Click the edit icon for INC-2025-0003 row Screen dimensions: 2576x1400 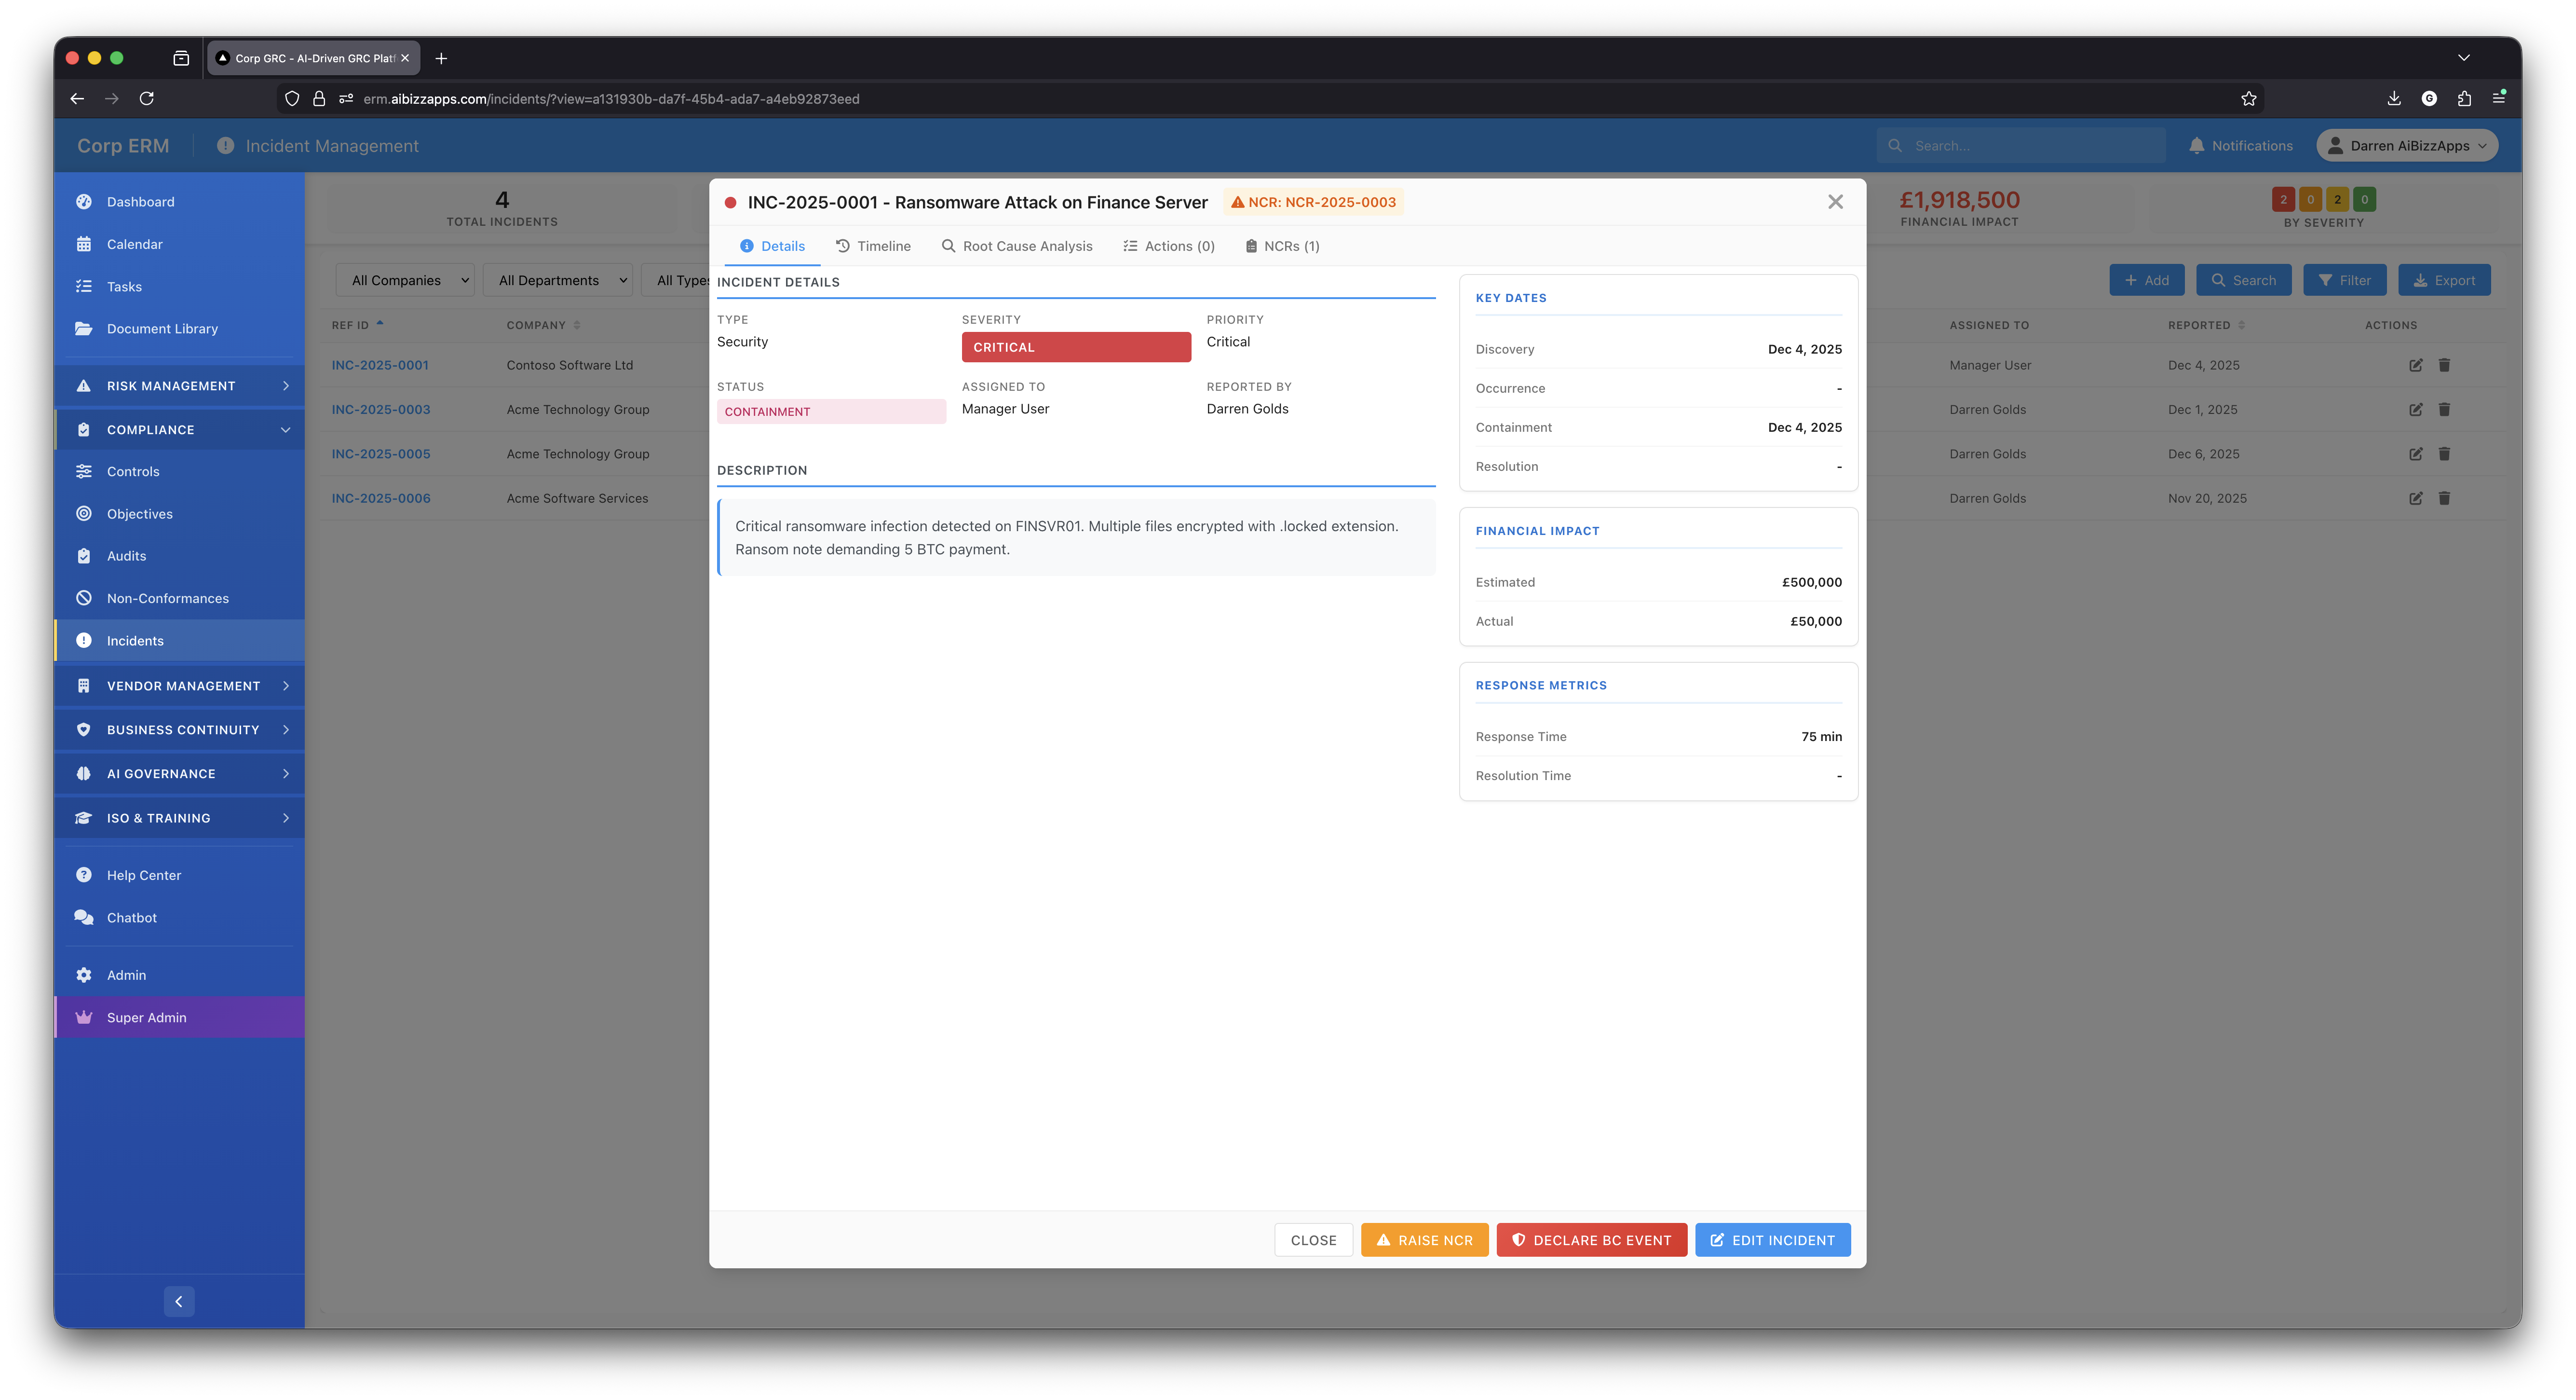tap(2415, 409)
